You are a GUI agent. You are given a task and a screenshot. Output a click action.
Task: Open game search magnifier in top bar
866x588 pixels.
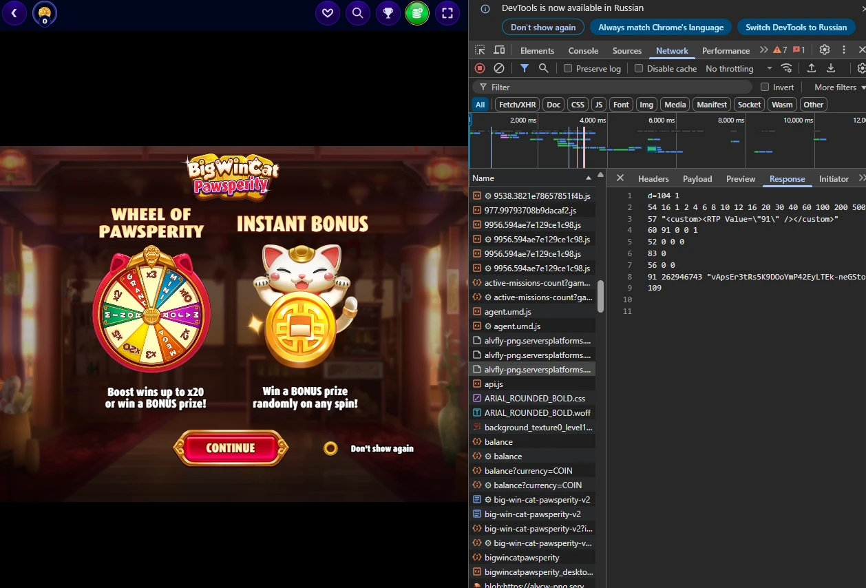358,13
